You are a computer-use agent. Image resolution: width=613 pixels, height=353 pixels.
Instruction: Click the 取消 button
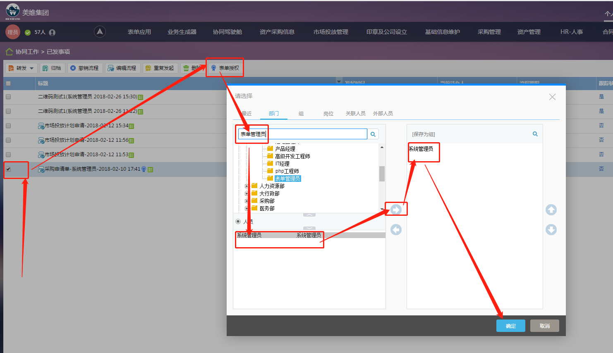[x=544, y=326]
